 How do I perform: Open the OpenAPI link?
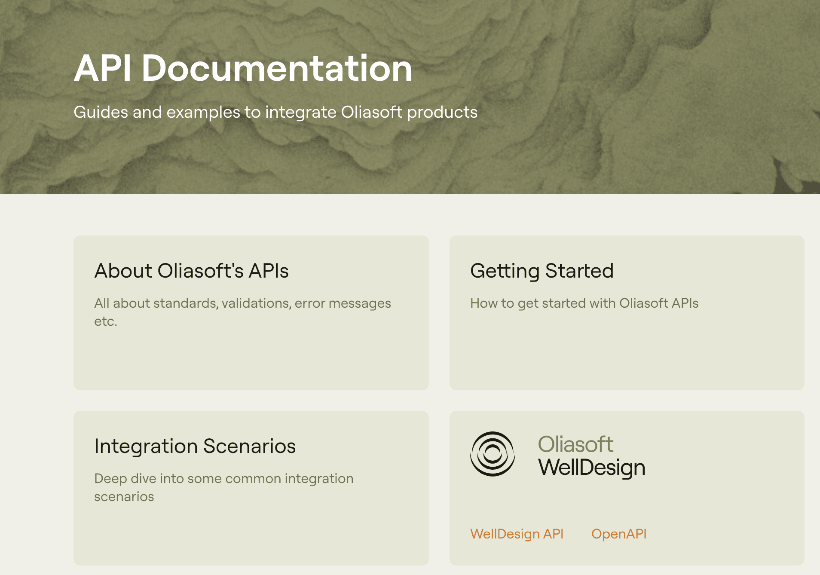point(618,534)
